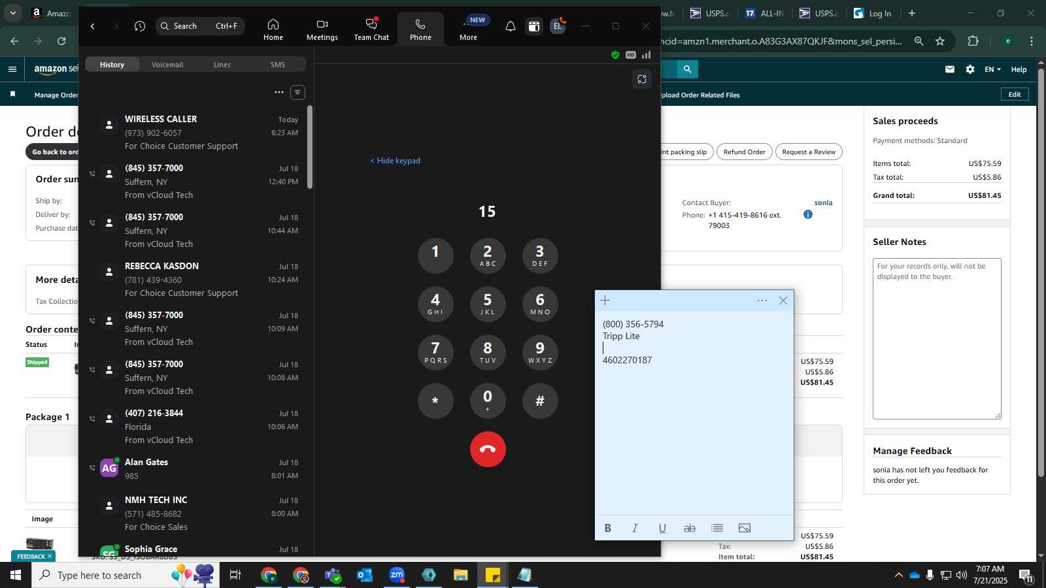Screen dimensions: 1046x588
Task: Open Zoom notifications bell
Action: [x=511, y=26]
